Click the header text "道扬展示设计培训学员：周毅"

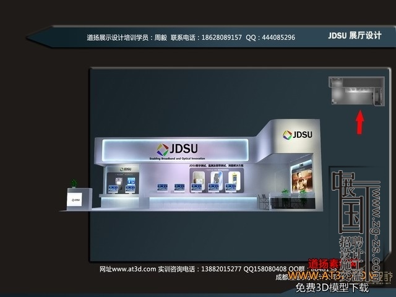click(x=127, y=38)
